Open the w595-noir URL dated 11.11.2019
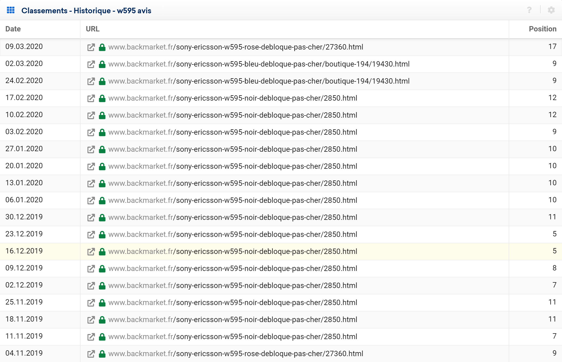562x362 pixels. pos(233,337)
